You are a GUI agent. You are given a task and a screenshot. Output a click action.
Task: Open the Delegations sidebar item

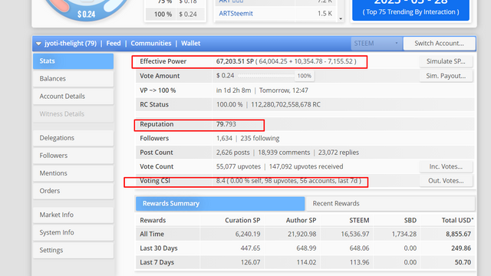(74, 138)
